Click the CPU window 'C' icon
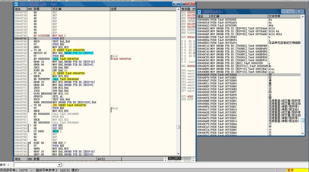Viewport: 309px width, 172px height. 16,4
